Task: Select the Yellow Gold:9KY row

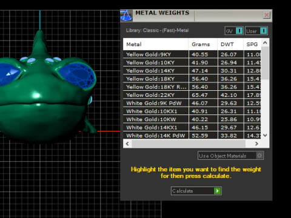Action: 192,54
